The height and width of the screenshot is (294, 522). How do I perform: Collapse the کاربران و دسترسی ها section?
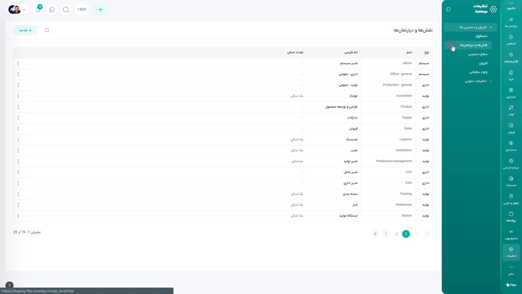[470, 27]
